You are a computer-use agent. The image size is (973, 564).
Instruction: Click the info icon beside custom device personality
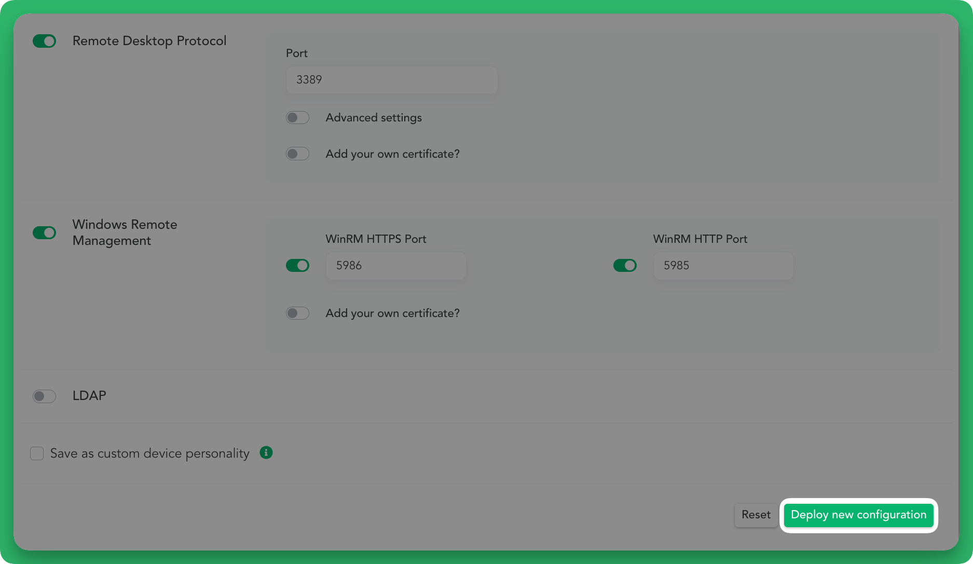[x=266, y=453]
